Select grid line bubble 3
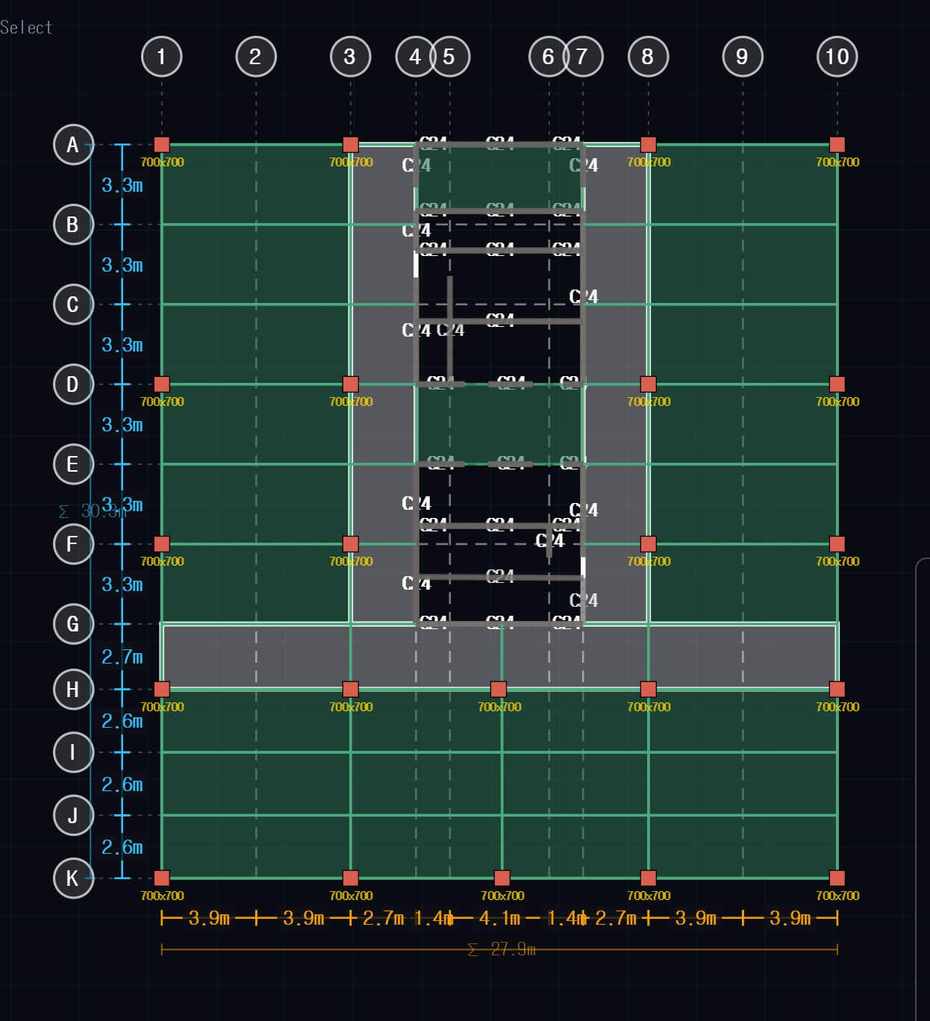This screenshot has height=1021, width=930. (x=351, y=57)
